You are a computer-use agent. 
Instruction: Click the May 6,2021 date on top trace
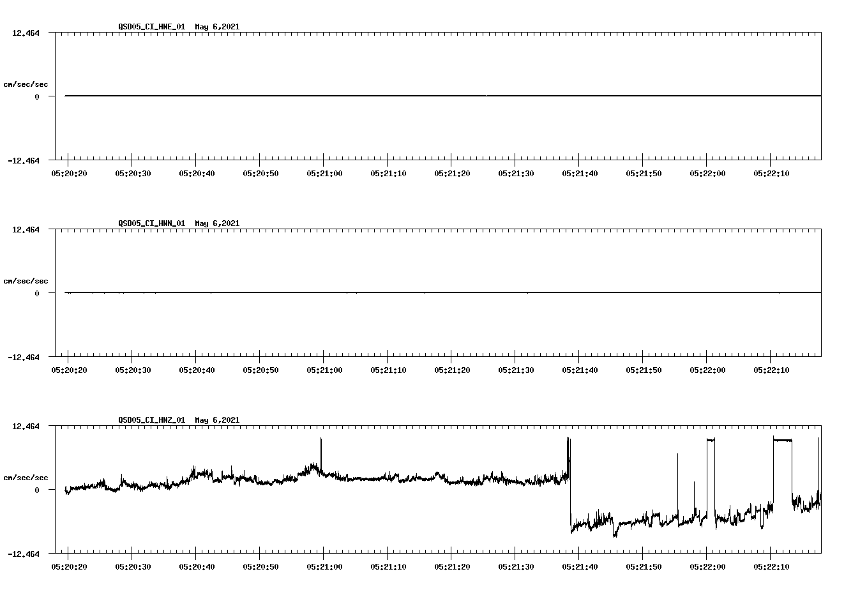(216, 27)
